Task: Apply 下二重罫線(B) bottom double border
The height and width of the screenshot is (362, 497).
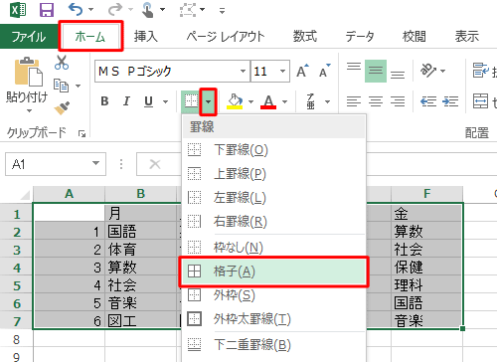Action: coord(274,344)
